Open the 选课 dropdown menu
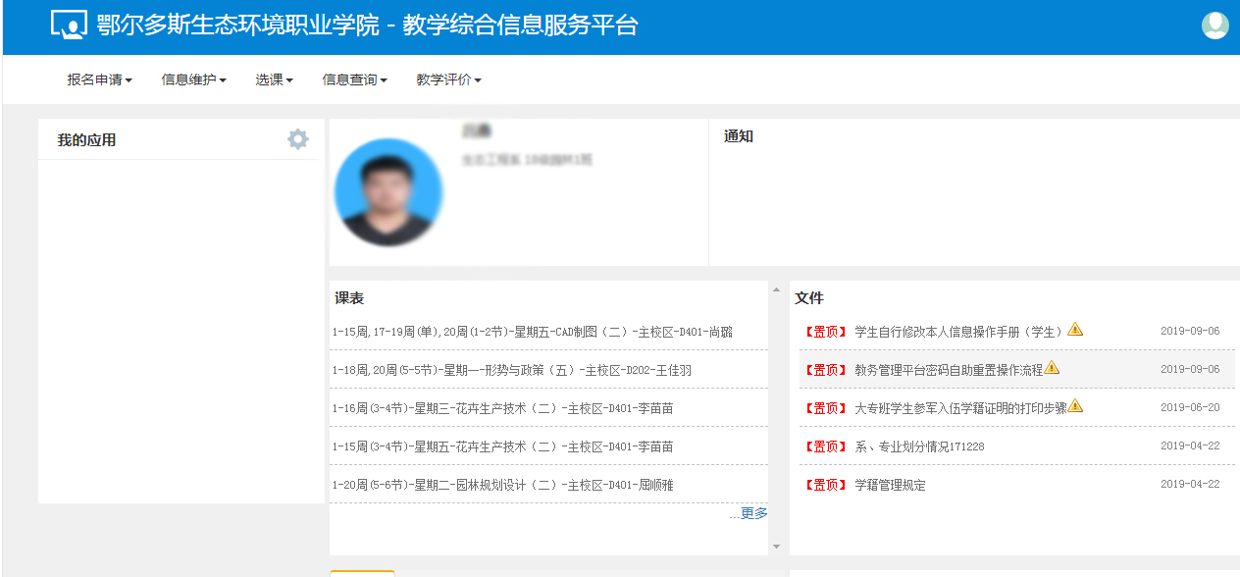This screenshot has height=577, width=1240. [x=274, y=80]
